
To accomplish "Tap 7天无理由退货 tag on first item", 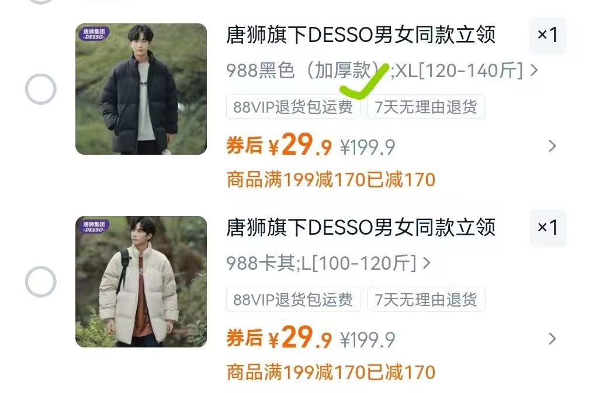I will click(426, 107).
